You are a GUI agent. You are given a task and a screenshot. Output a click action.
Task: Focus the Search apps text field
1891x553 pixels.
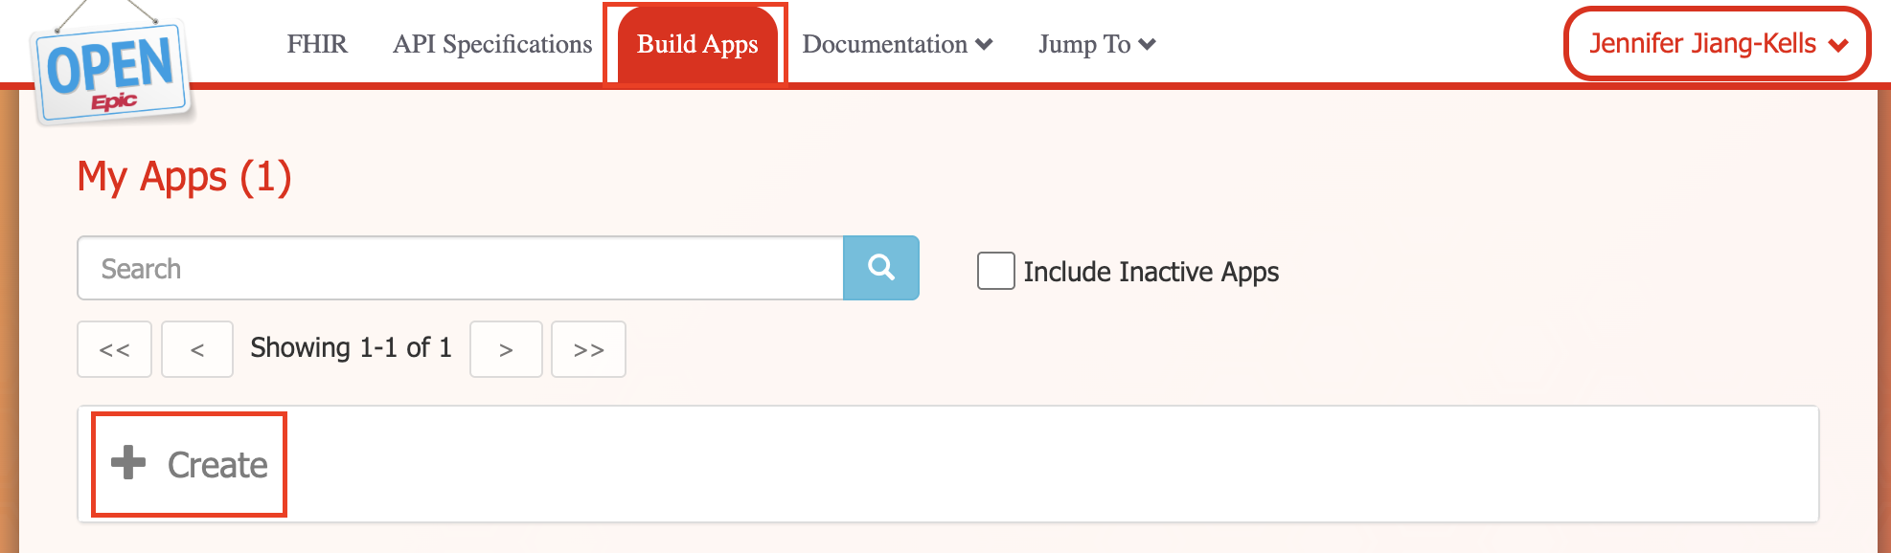click(x=460, y=269)
